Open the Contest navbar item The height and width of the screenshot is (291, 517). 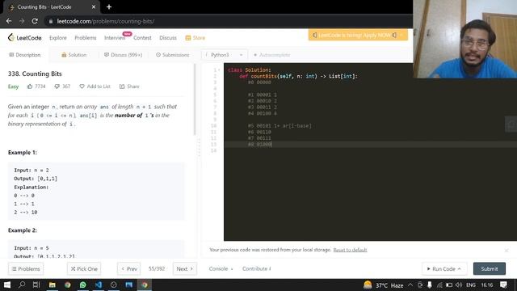click(x=142, y=38)
